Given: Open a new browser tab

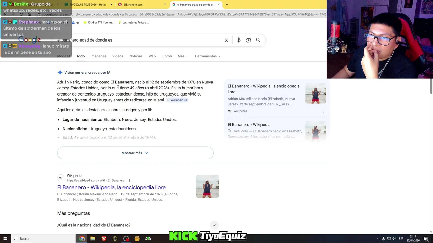Looking at the screenshot, I should coord(227,5).
